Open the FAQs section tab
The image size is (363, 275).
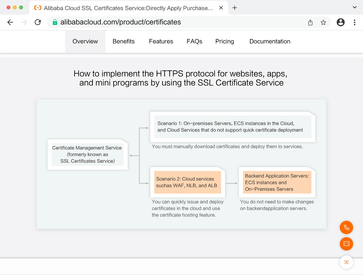click(x=194, y=42)
